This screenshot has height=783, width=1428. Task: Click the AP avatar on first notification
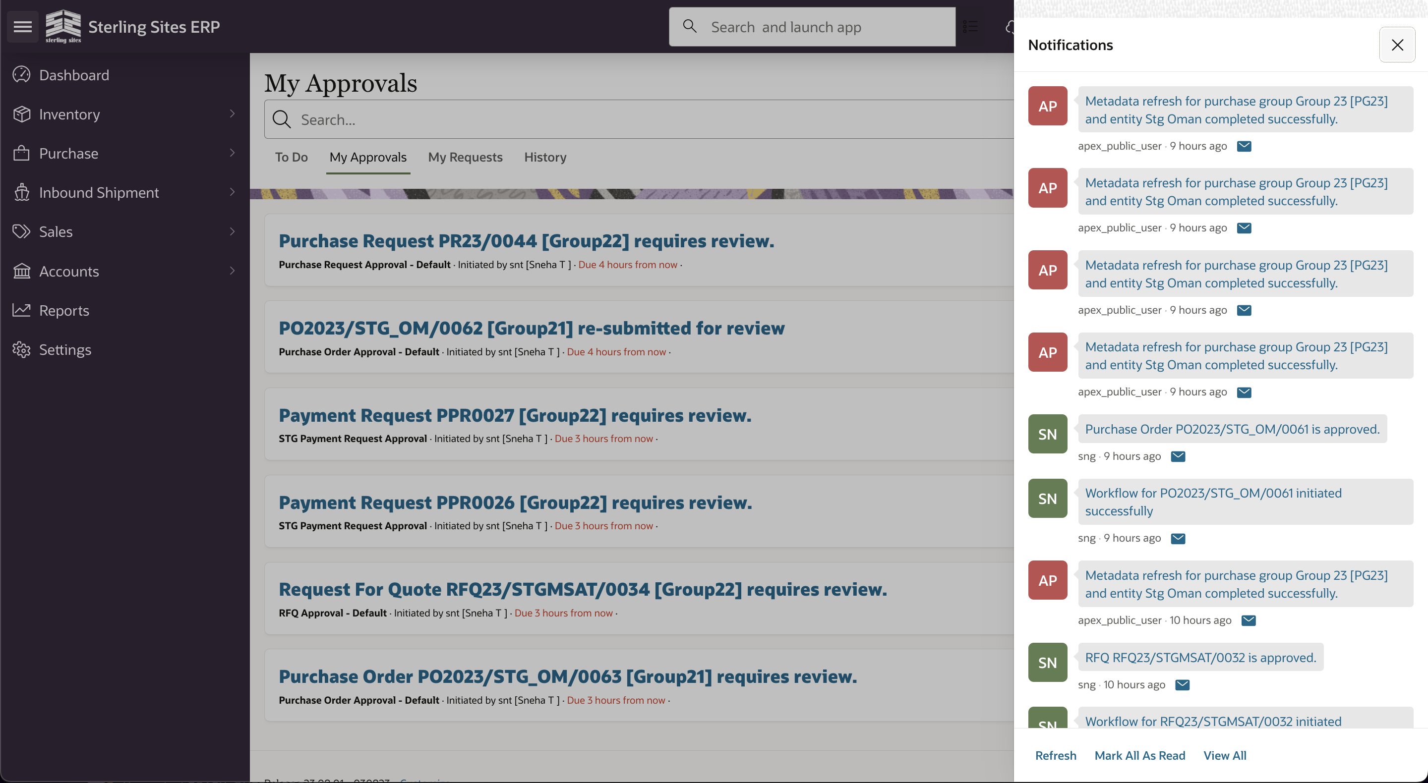(1047, 106)
